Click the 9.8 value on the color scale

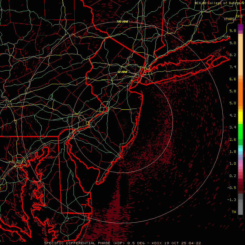click(233, 30)
